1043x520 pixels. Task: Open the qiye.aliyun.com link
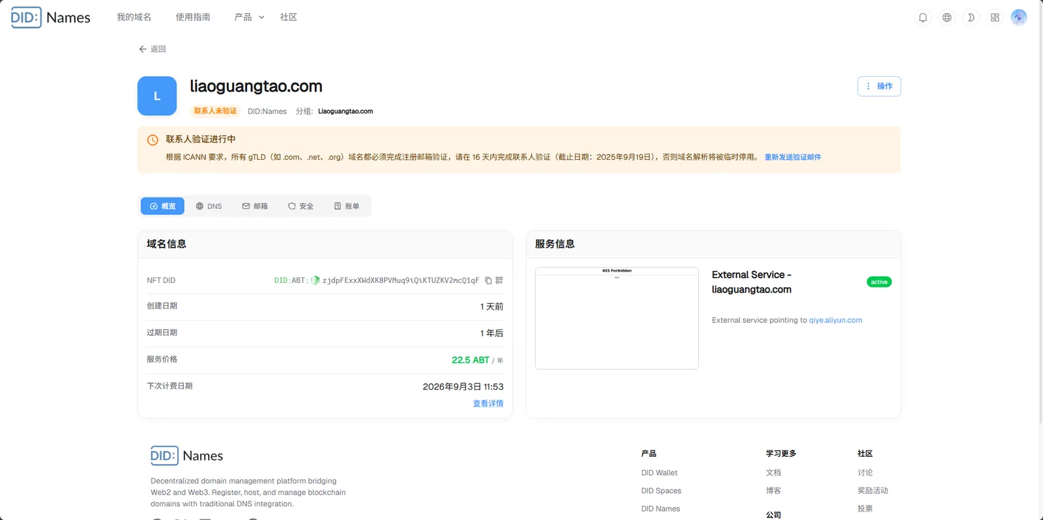click(x=835, y=320)
